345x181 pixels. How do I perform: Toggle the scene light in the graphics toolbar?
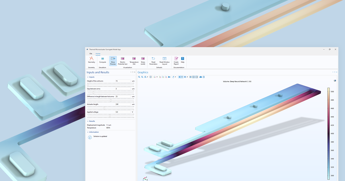(x=179, y=77)
